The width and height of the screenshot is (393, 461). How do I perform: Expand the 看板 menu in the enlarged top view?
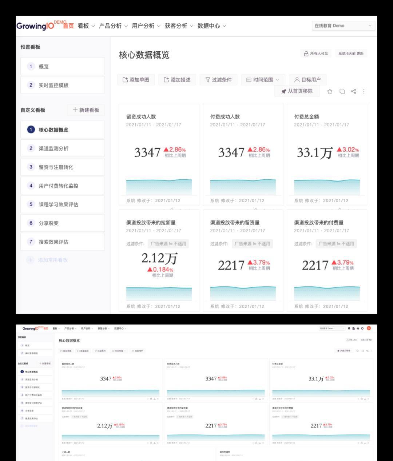click(86, 26)
